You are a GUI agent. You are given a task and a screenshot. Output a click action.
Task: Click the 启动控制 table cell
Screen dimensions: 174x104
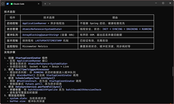[12, 23]
